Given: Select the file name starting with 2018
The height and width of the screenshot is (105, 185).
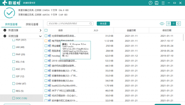Looking at the screenshot, I should tap(64, 61).
